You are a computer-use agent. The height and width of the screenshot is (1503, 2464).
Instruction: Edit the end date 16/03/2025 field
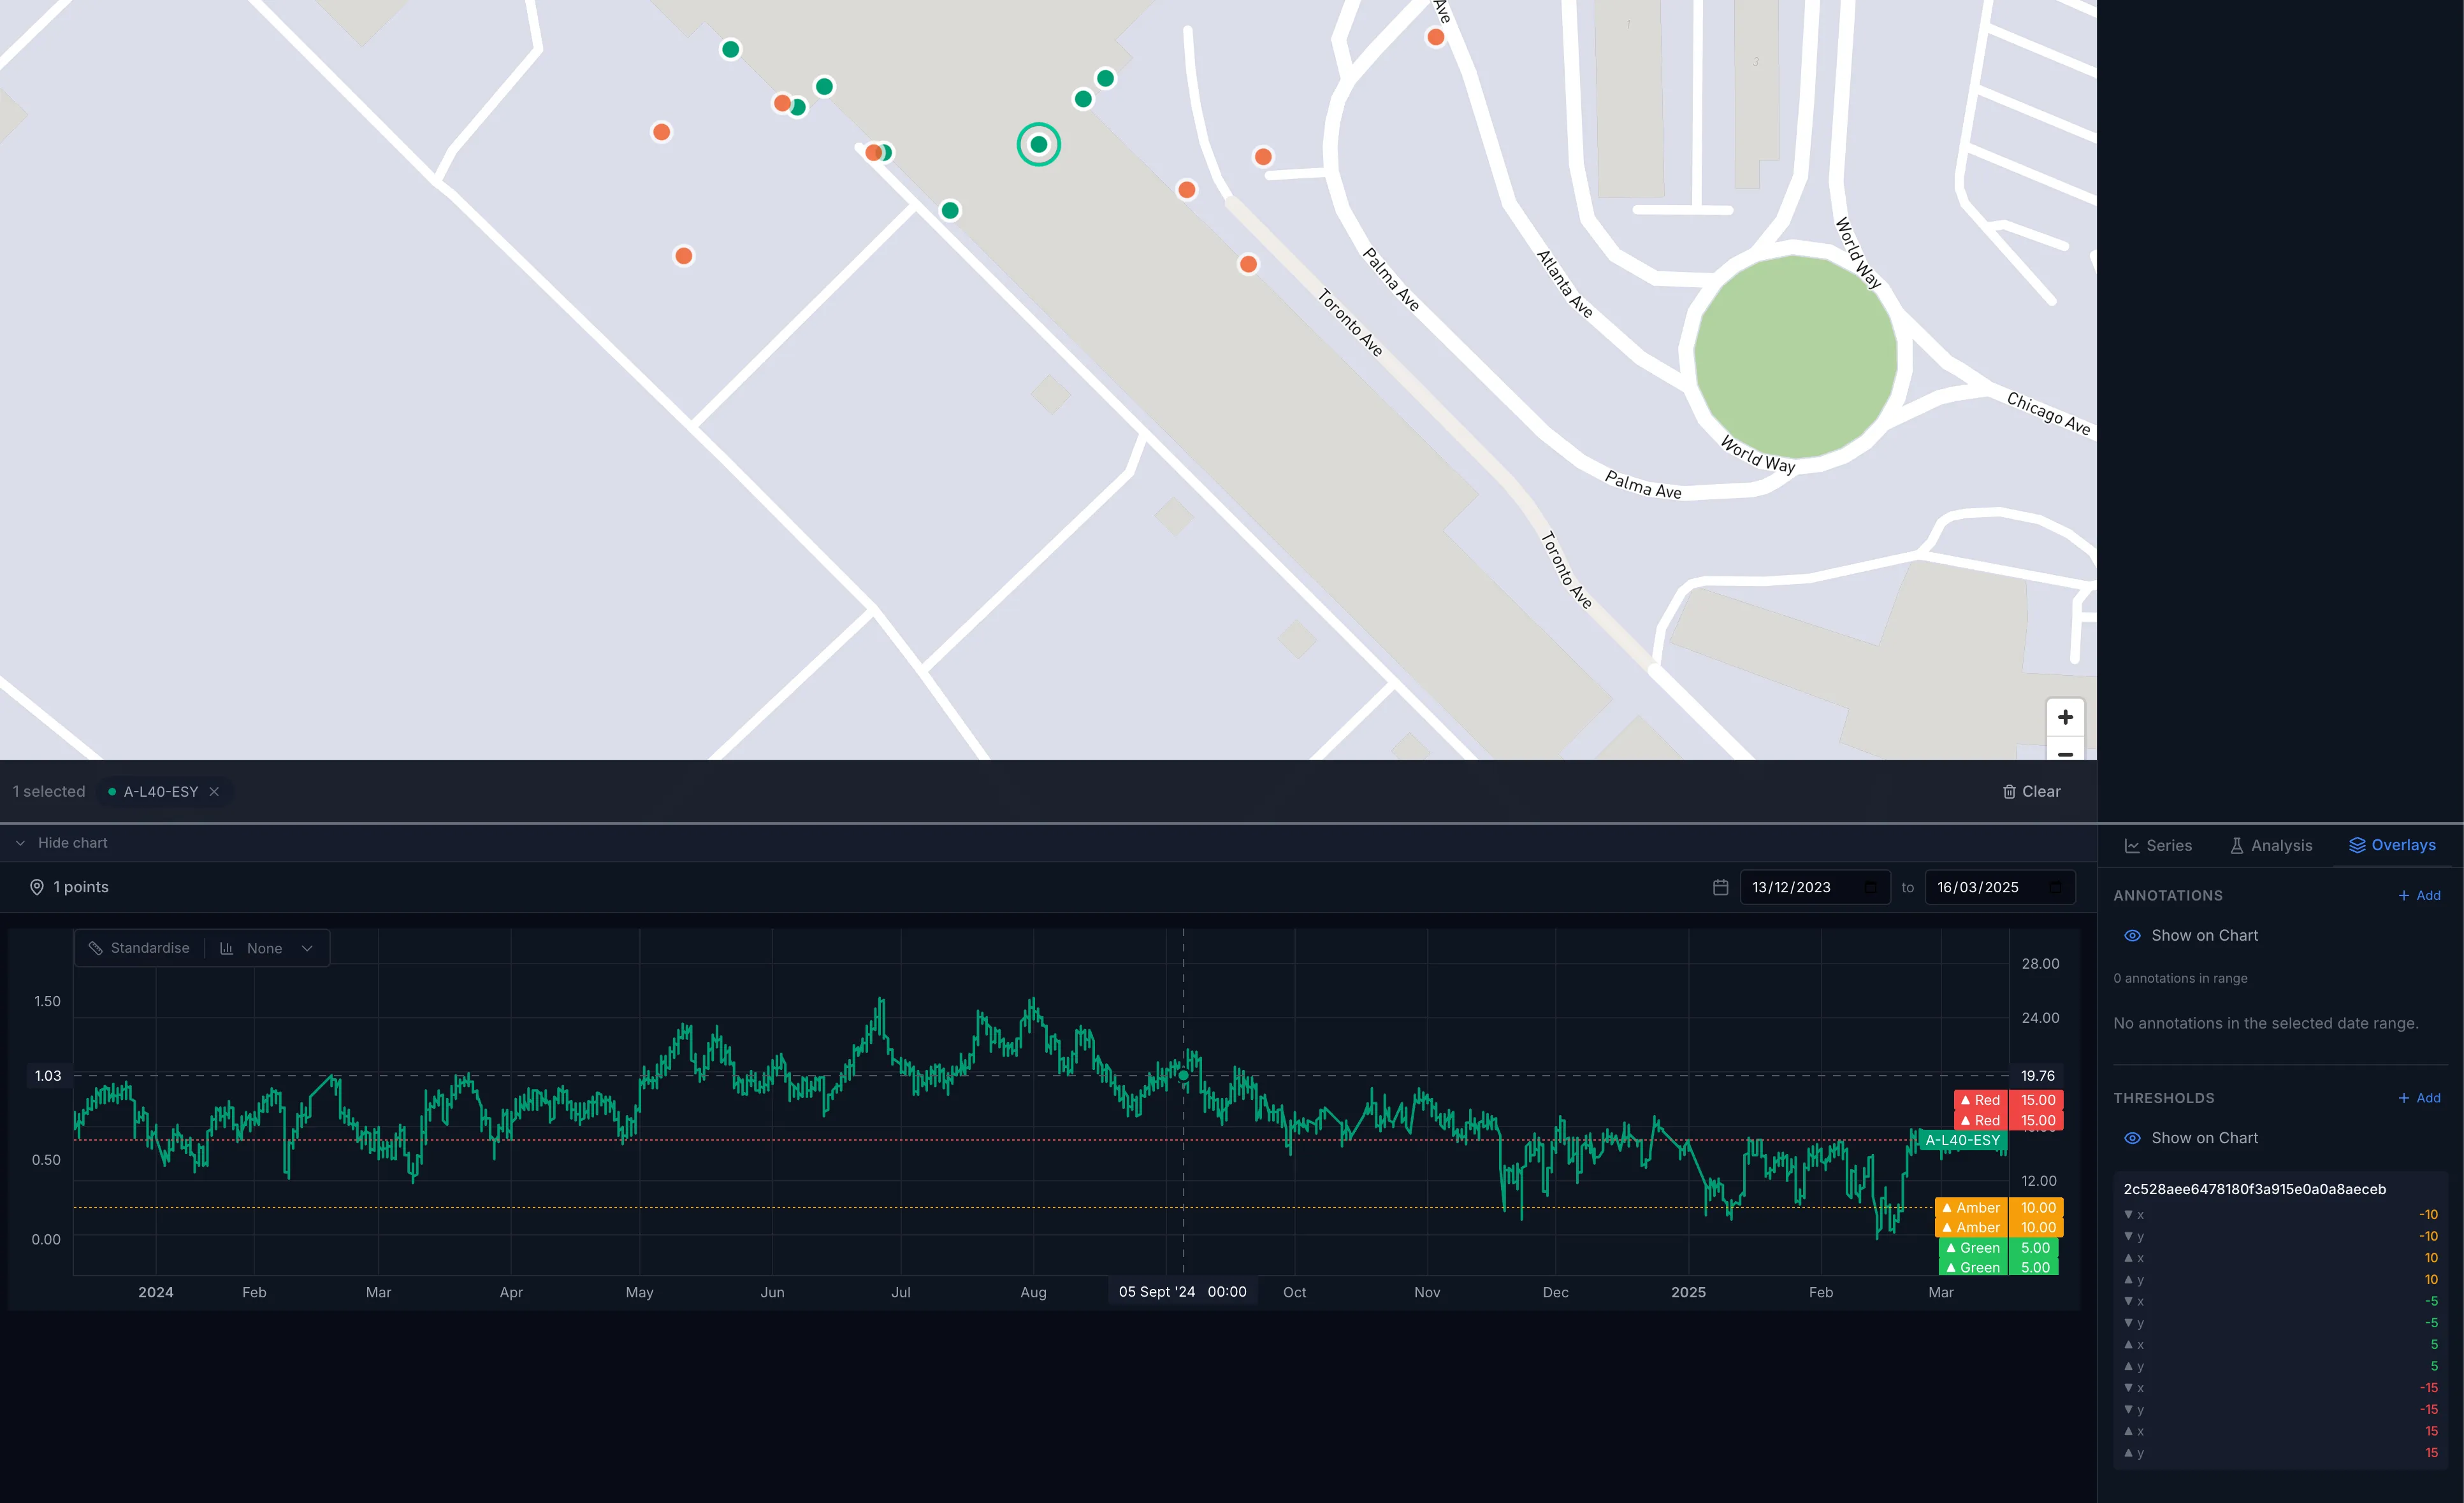pos(1999,887)
